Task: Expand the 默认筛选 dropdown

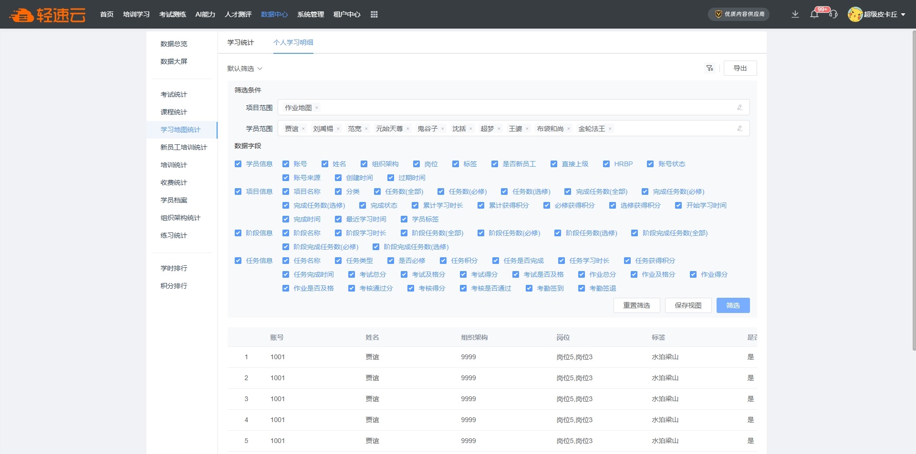Action: pos(245,69)
